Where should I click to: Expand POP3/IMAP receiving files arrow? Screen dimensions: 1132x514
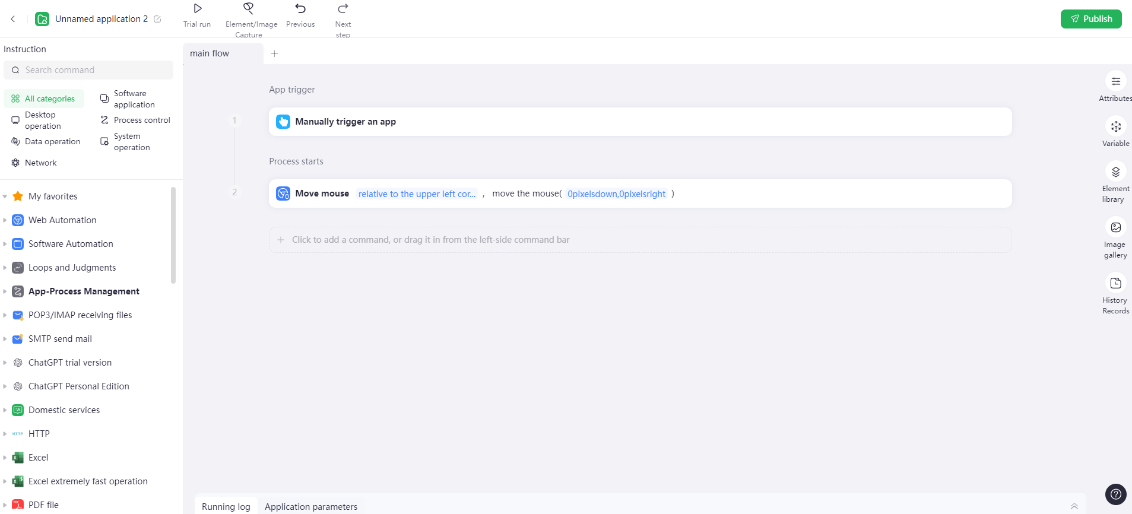tap(5, 315)
